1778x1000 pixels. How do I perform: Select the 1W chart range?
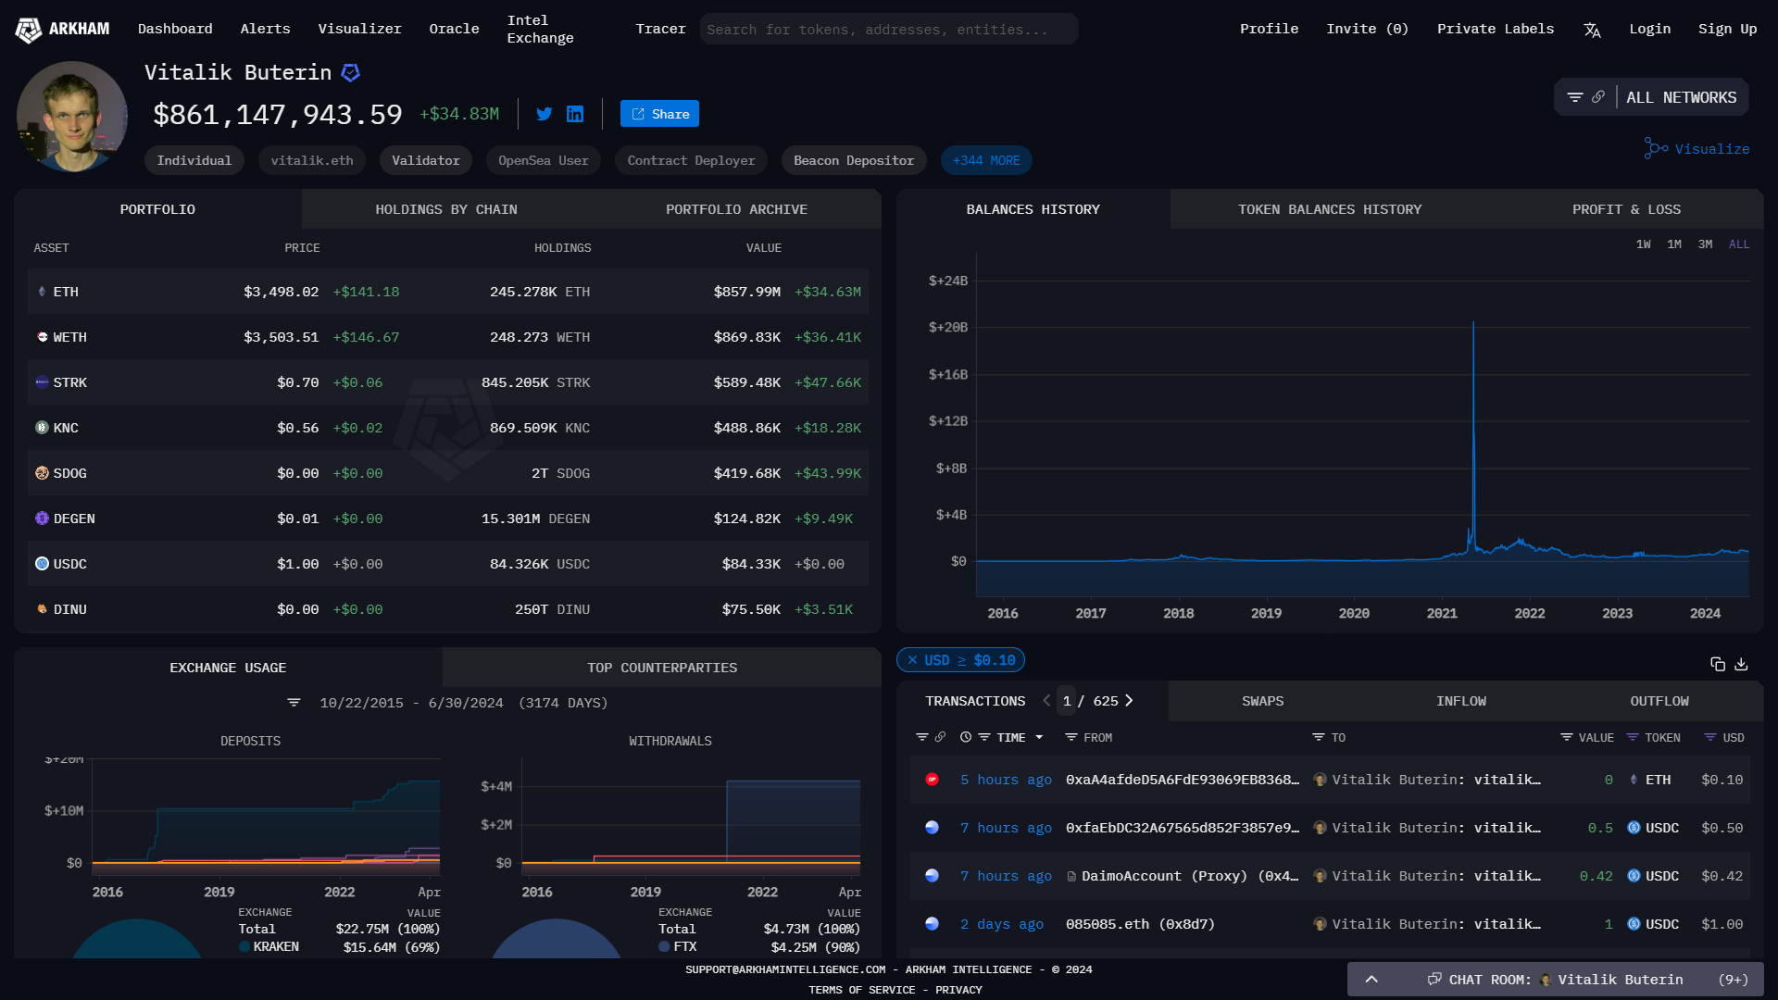point(1643,244)
